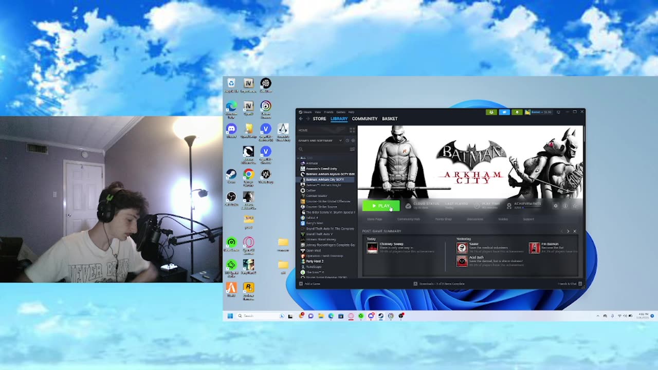Open the COMMUNITY tab
This screenshot has width=658, height=370.
click(x=364, y=119)
